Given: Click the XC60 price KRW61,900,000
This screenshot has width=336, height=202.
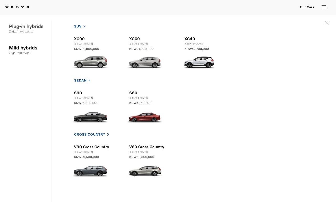Looking at the screenshot, I should click(x=141, y=49).
